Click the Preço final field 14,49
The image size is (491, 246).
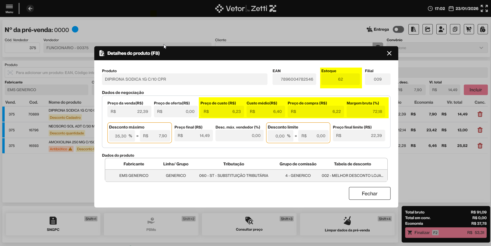(194, 136)
